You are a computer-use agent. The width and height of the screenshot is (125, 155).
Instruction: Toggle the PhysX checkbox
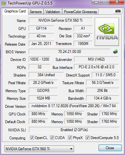(x=70, y=137)
